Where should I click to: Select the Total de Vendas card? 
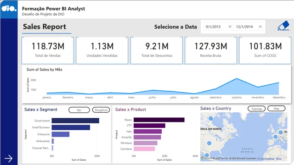(x=48, y=50)
